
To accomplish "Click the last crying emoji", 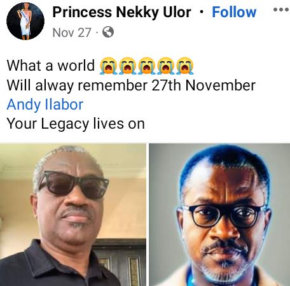I will tap(185, 66).
